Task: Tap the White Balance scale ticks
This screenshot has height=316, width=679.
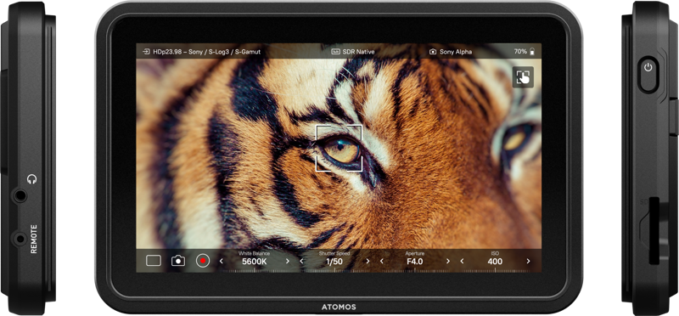Action: (x=254, y=270)
